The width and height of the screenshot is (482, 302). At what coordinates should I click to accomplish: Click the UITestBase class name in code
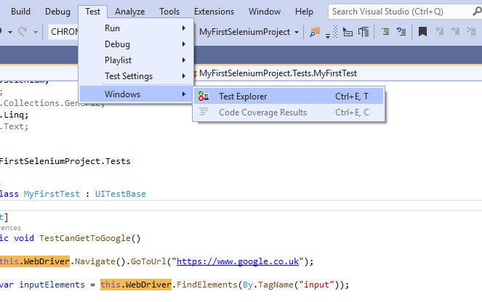coord(120,194)
